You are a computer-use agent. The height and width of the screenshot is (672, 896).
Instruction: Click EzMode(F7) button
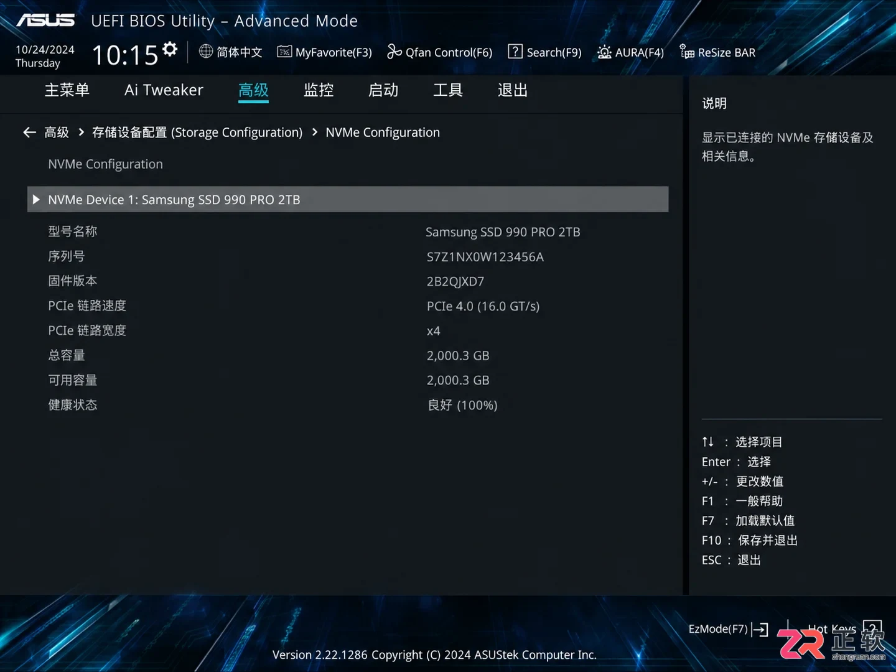click(729, 629)
